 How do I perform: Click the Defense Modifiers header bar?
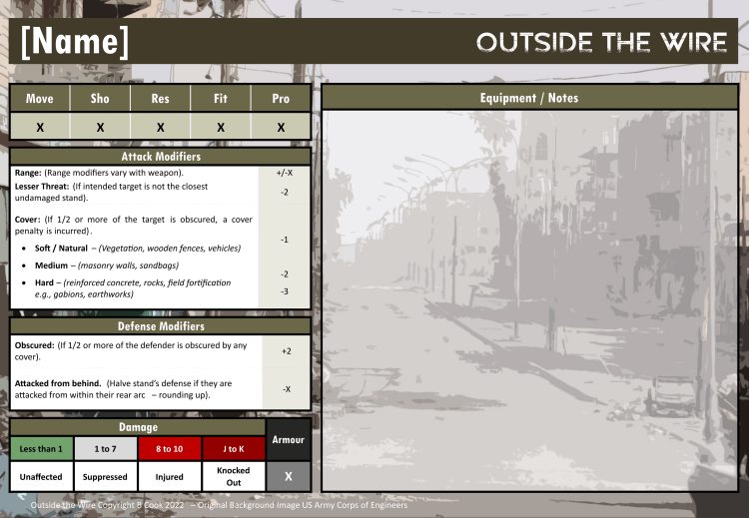(x=160, y=326)
